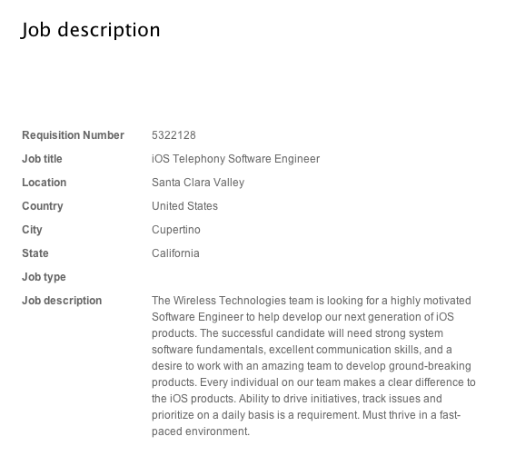
Task: Click the Job description page heading
Action: 90,30
